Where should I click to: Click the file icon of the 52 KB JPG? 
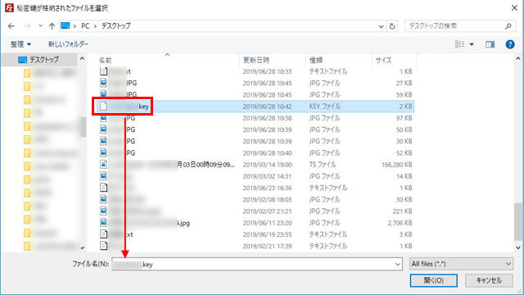coord(104,153)
